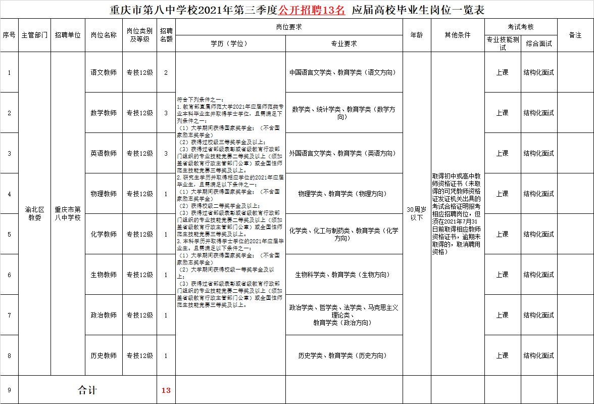The image size is (594, 404).
Task: Select the "政治学类、哲学类、法学类" major cell
Action: (344, 315)
